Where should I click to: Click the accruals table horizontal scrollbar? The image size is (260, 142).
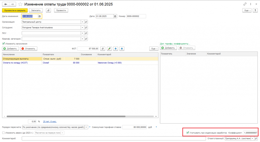point(66,116)
